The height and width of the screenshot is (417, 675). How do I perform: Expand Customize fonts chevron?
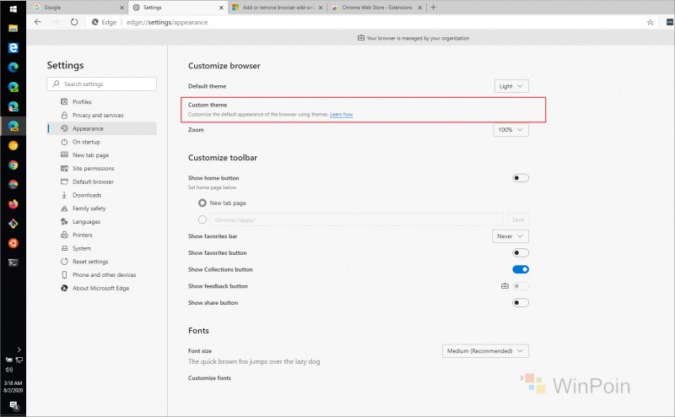tap(521, 378)
